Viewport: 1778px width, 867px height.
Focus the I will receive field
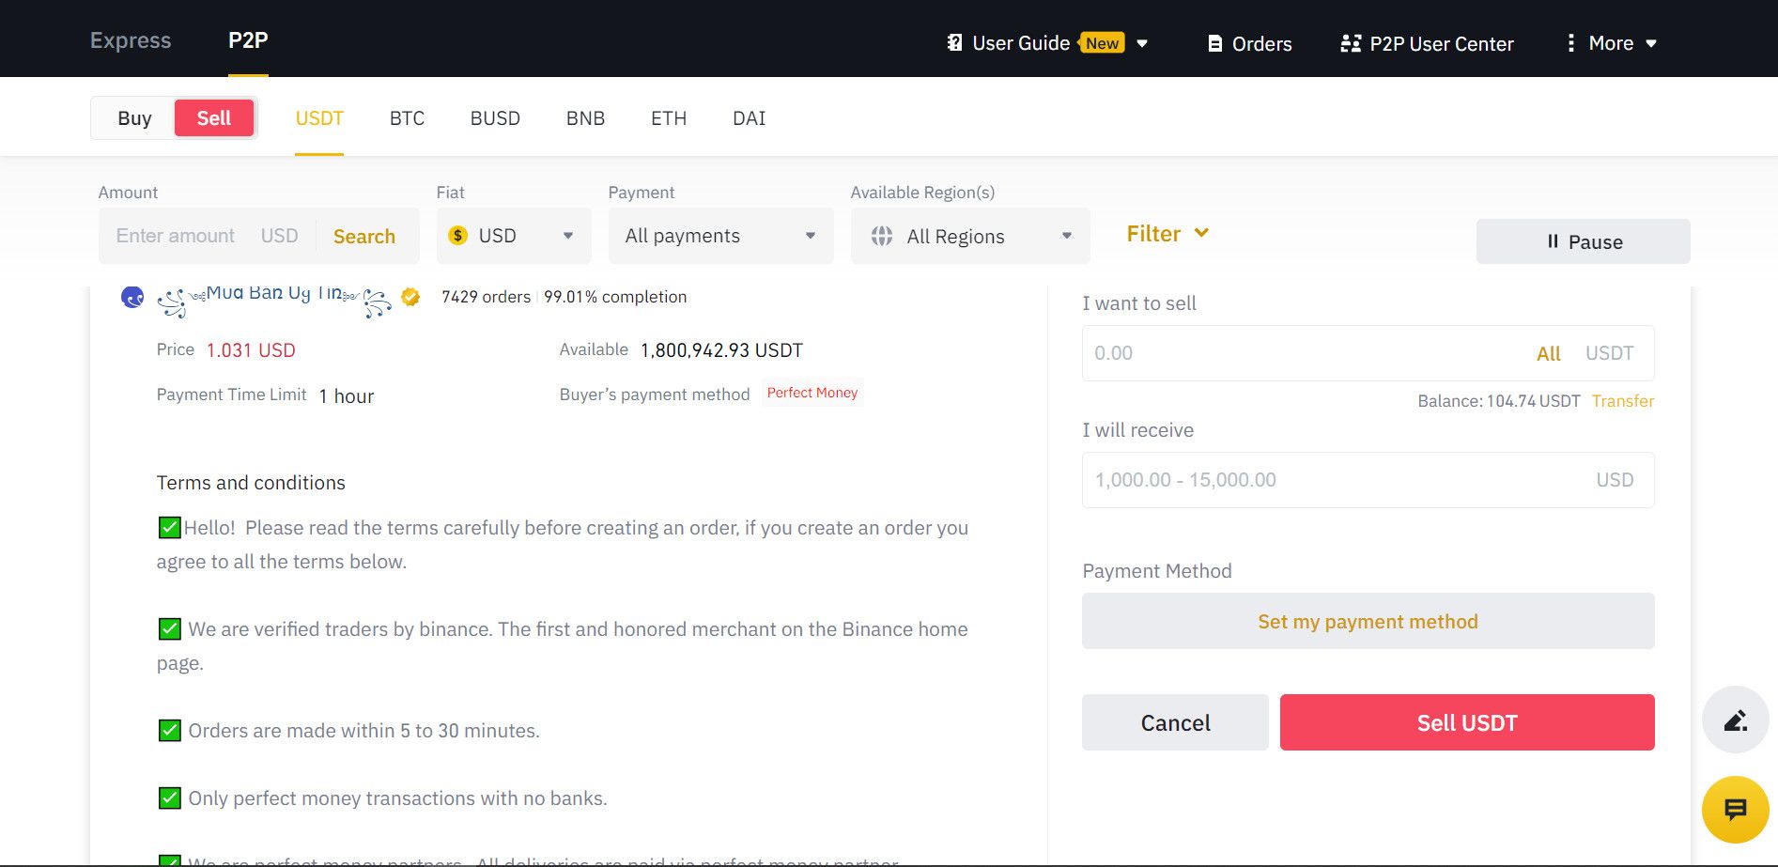pos(1368,480)
